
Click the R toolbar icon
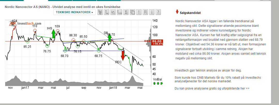145,12
